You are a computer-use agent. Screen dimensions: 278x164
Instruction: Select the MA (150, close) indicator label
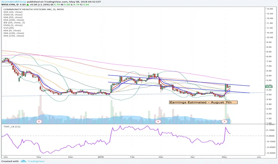point(14,36)
